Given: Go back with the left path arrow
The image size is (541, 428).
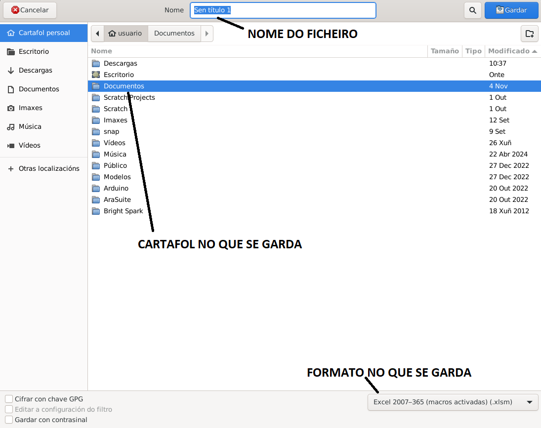Looking at the screenshot, I should coord(98,34).
